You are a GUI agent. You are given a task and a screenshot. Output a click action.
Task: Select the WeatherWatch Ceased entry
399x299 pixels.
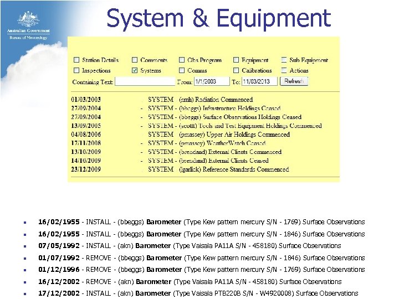coord(168,143)
